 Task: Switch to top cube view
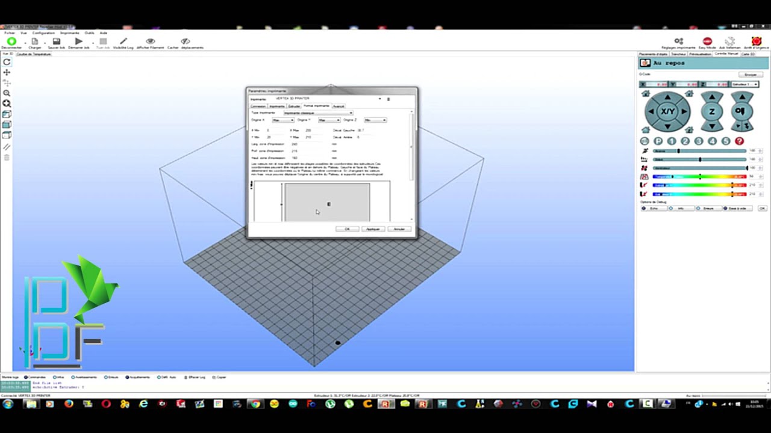coord(7,135)
